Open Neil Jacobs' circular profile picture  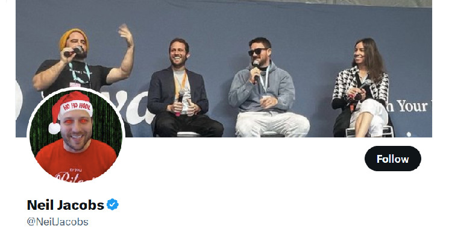(x=76, y=135)
